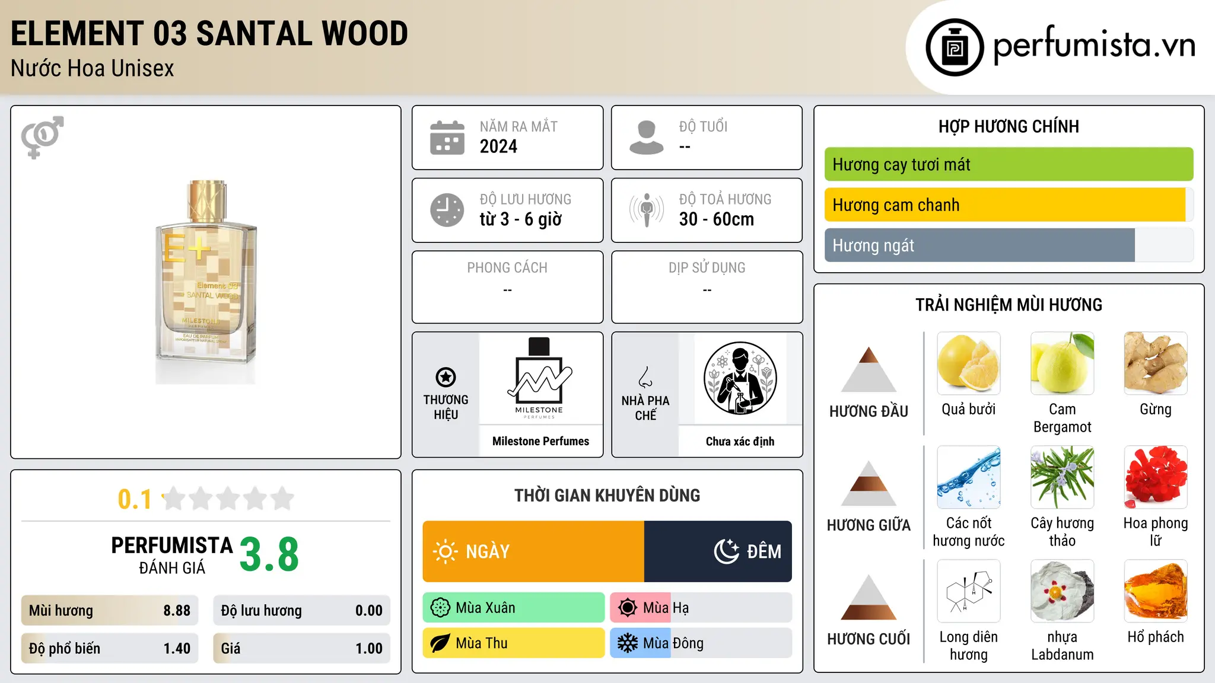Click the Element 03 Santal Wood title
The width and height of the screenshot is (1215, 683).
(x=209, y=33)
